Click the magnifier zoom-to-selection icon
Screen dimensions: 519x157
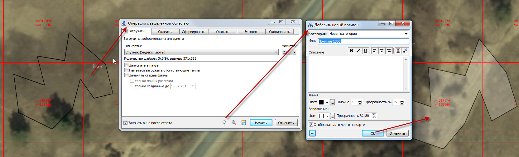pyautogui.click(x=234, y=123)
